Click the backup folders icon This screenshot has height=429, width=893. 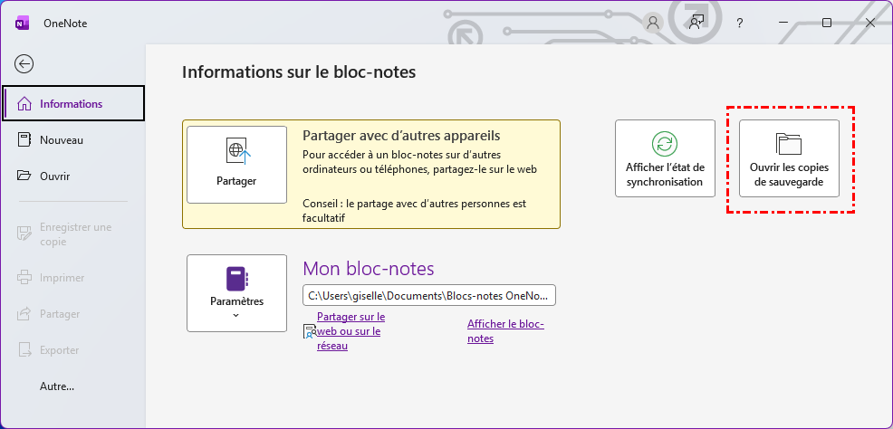789,143
